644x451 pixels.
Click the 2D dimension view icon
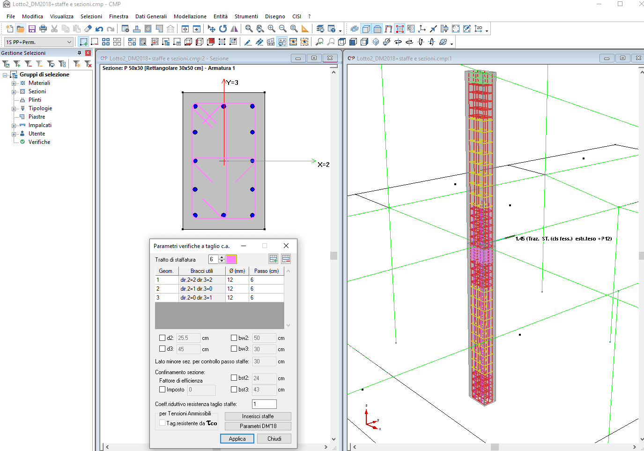tap(478, 29)
